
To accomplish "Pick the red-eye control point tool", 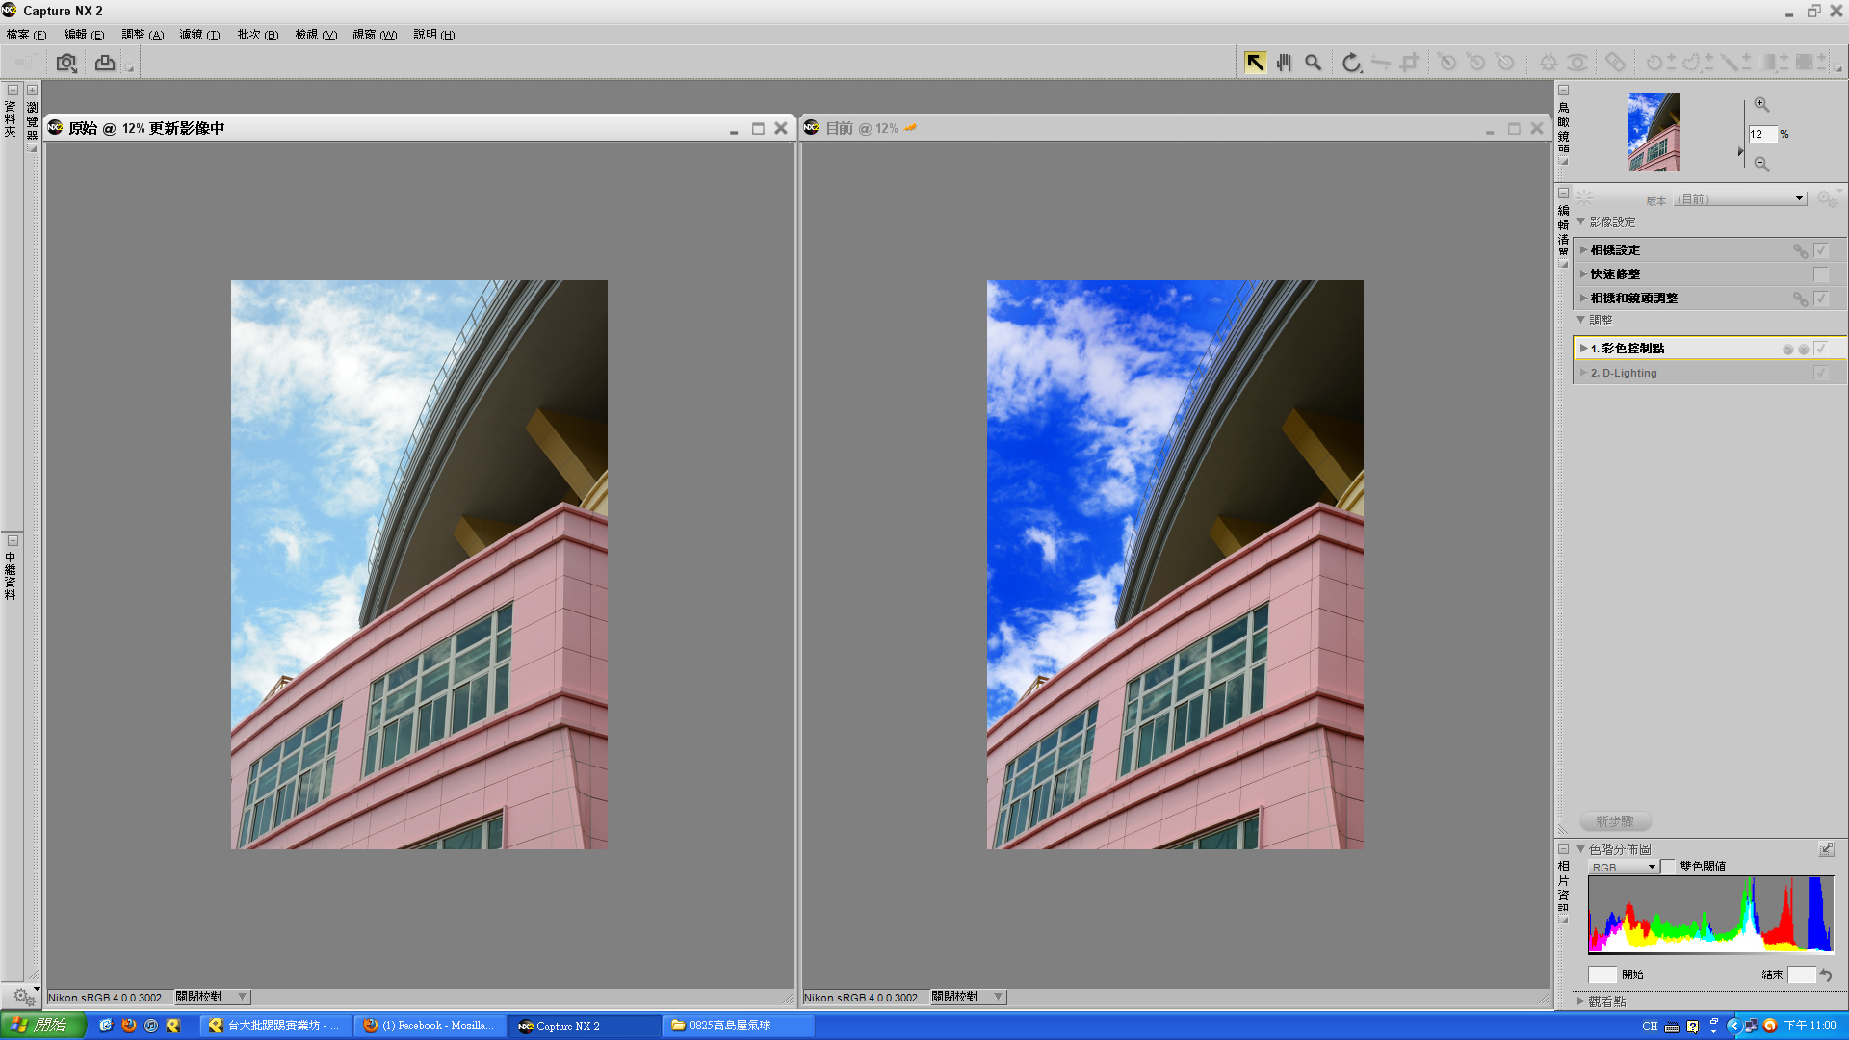I will [1576, 63].
